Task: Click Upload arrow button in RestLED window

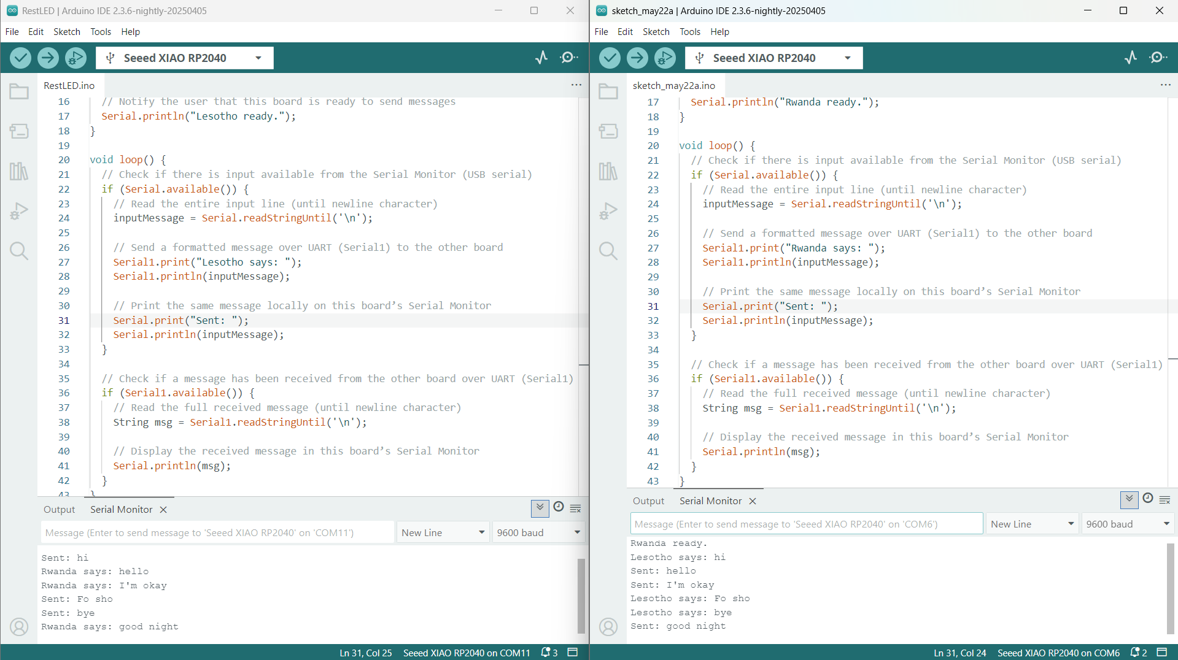Action: pyautogui.click(x=48, y=58)
